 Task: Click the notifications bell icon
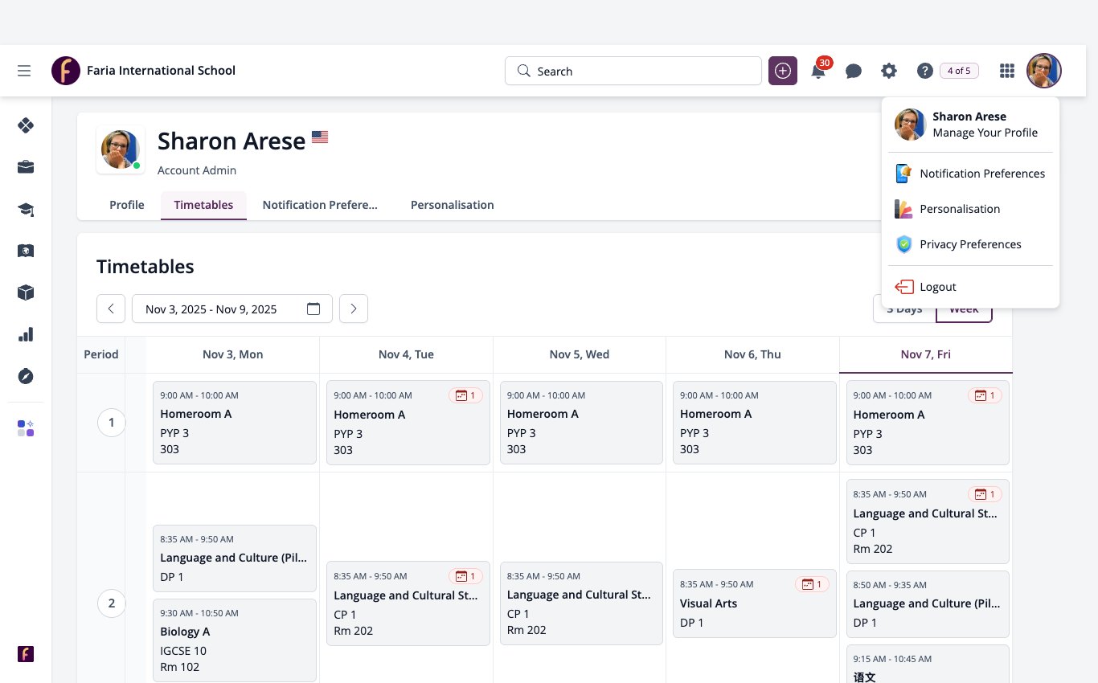pyautogui.click(x=818, y=71)
